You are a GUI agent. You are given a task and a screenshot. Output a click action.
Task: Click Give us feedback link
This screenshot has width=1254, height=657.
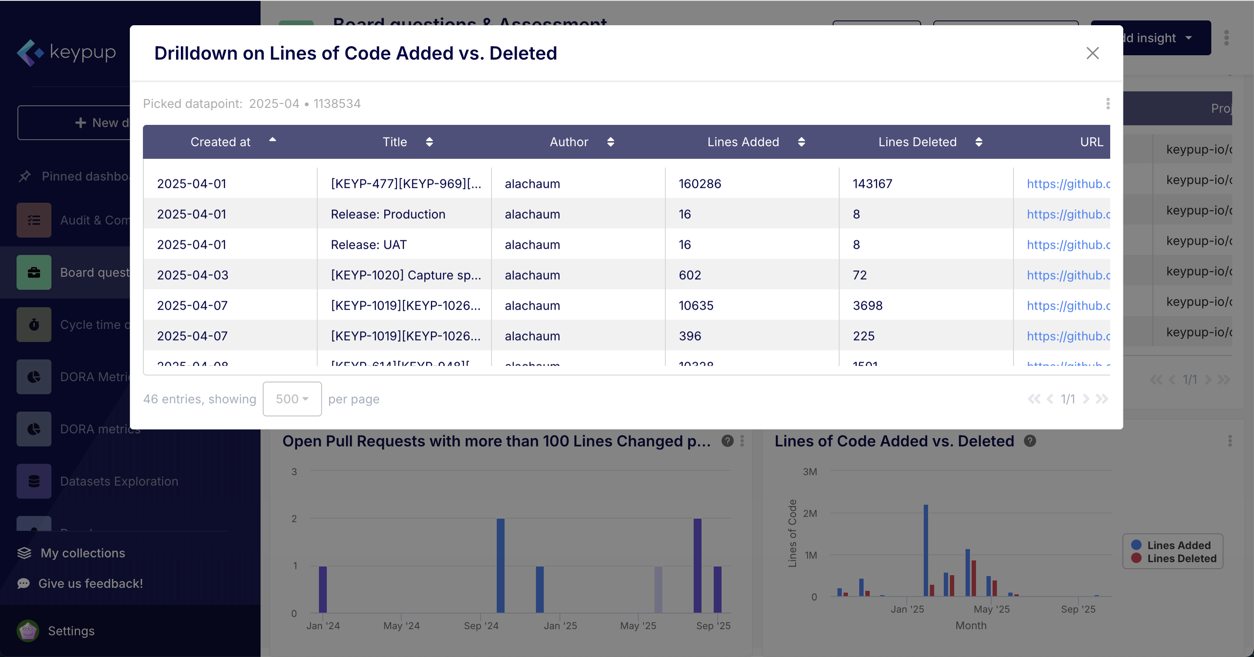coord(91,583)
